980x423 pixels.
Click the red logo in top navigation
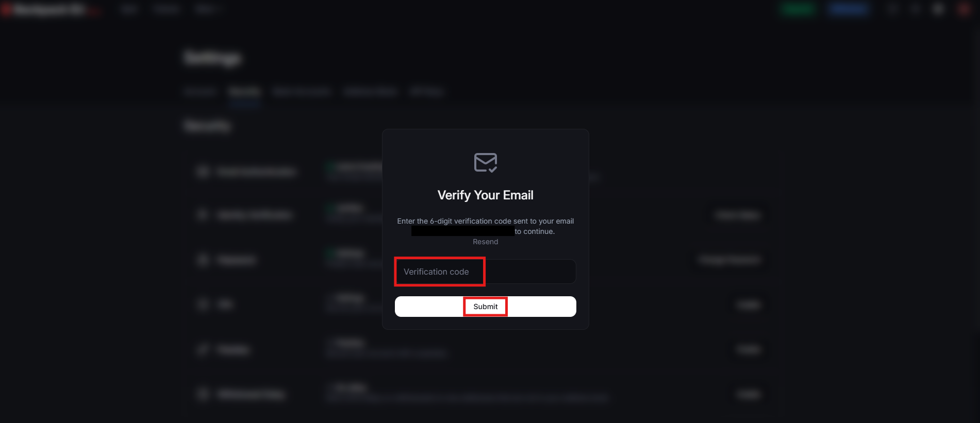[x=7, y=9]
